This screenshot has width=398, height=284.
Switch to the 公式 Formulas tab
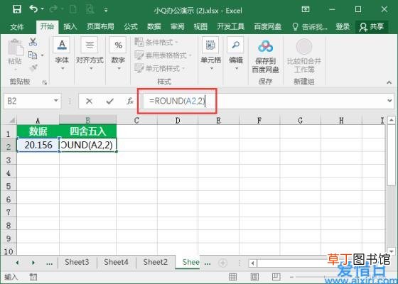131,27
